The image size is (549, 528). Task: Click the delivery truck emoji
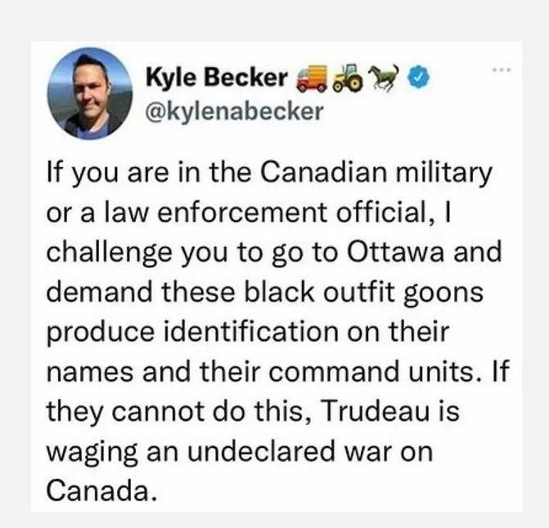point(311,78)
